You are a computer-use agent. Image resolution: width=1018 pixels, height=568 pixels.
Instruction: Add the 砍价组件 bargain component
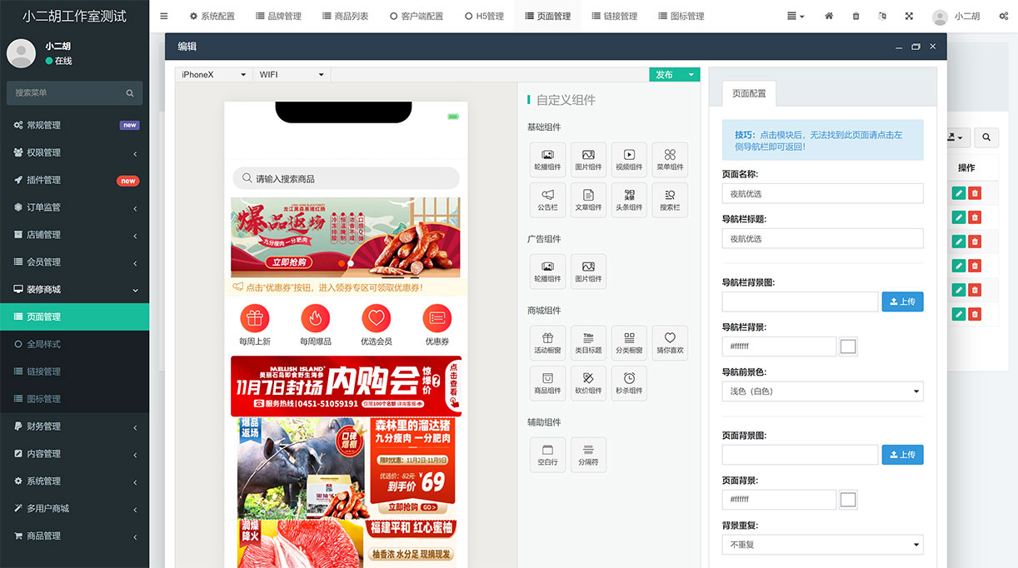588,383
